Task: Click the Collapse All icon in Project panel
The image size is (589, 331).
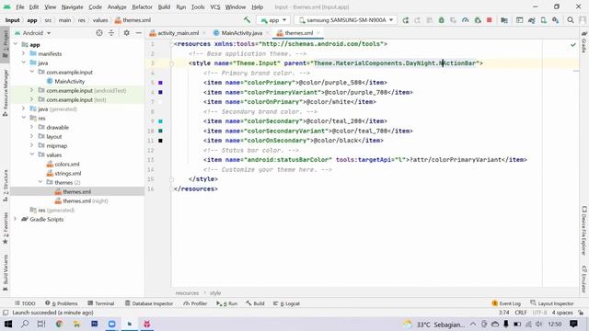Action: [111, 33]
